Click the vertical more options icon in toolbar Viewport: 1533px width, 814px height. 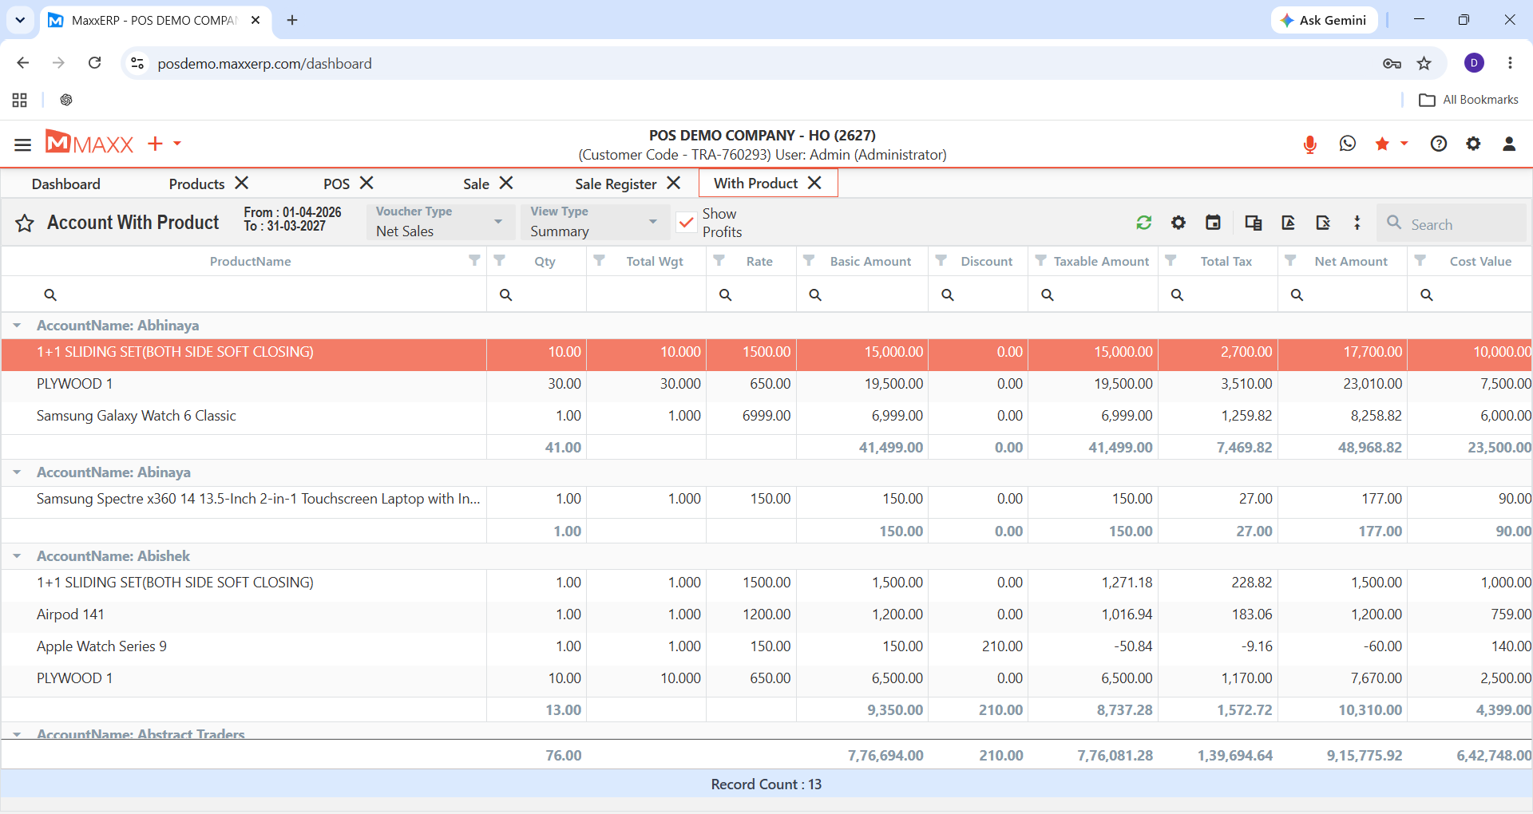[1357, 223]
